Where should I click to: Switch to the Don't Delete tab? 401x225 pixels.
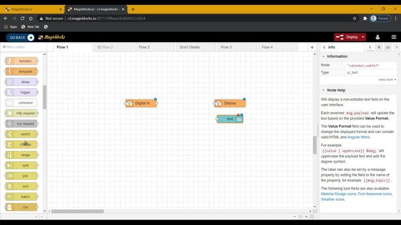click(190, 47)
